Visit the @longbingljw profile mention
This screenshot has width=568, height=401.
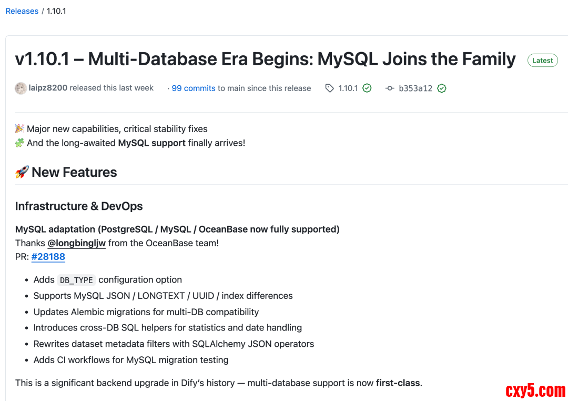click(77, 243)
